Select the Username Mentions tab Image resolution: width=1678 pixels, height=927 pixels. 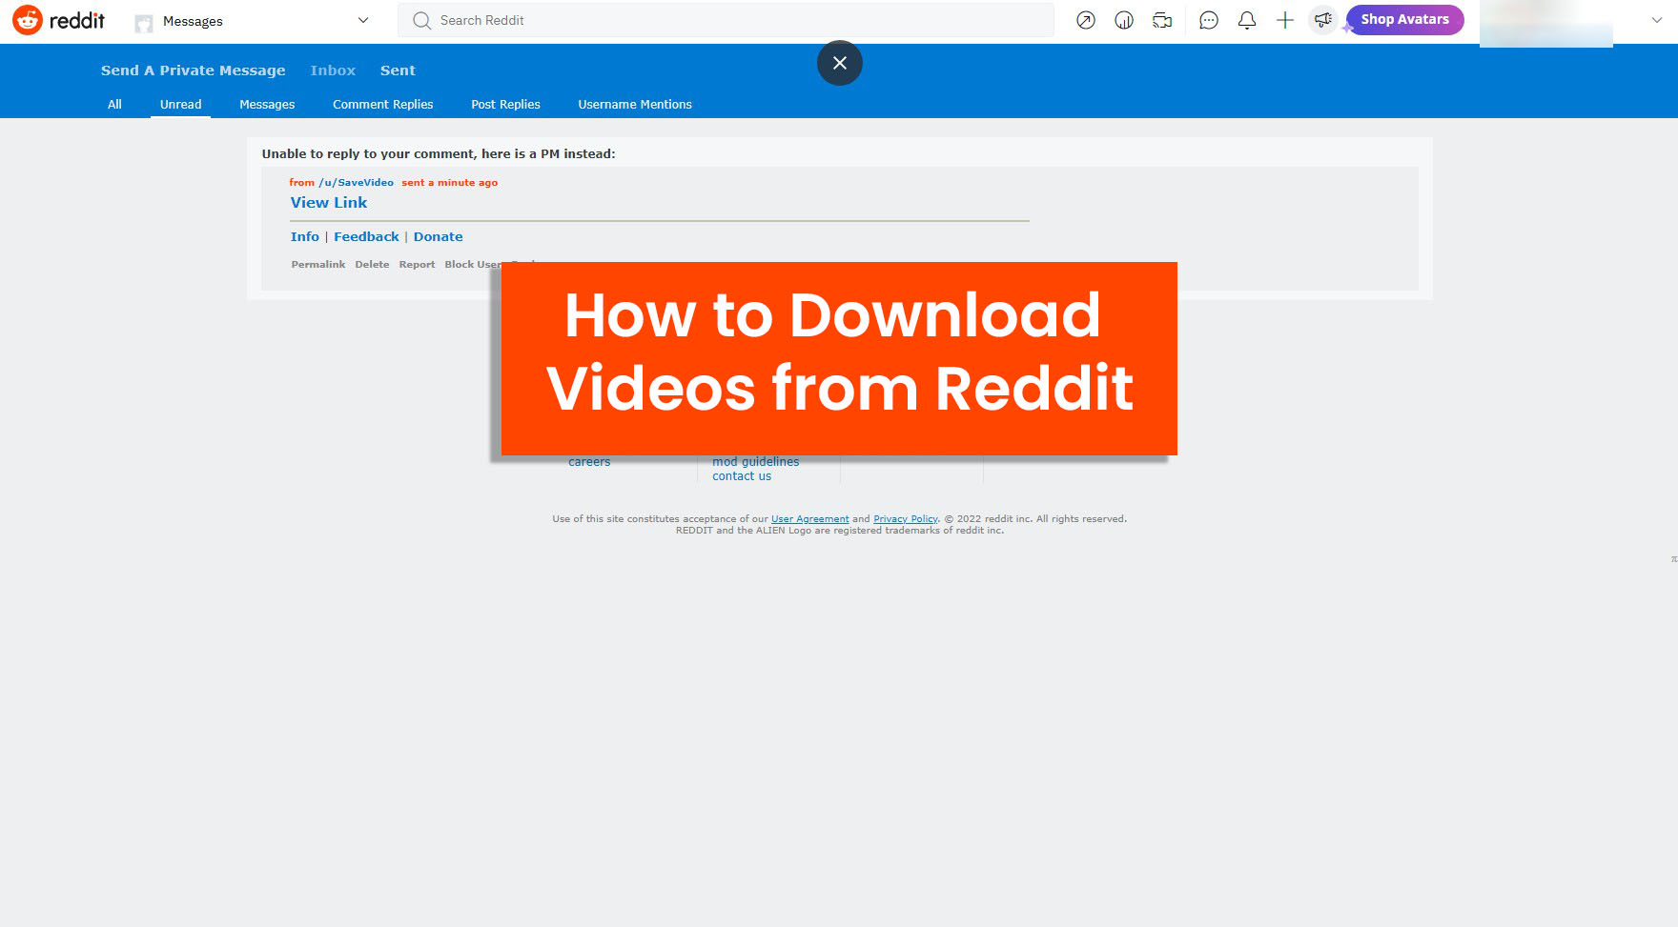[x=634, y=105]
